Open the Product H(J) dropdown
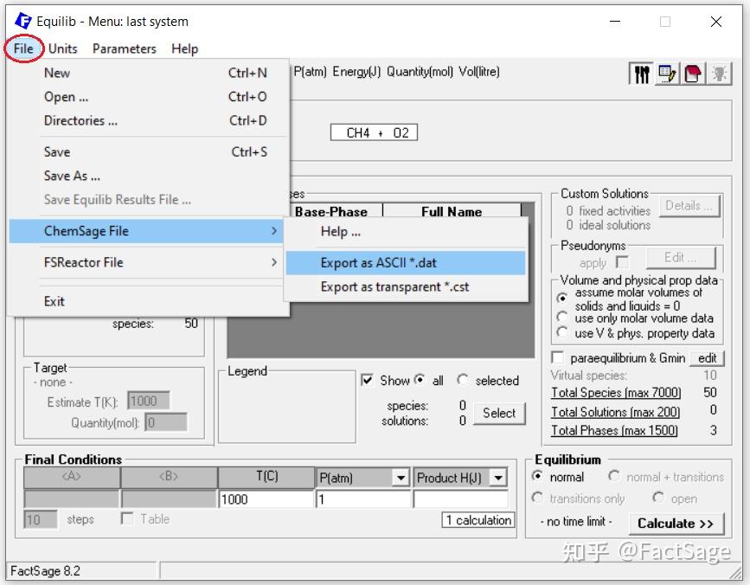The image size is (750, 585). (x=498, y=478)
